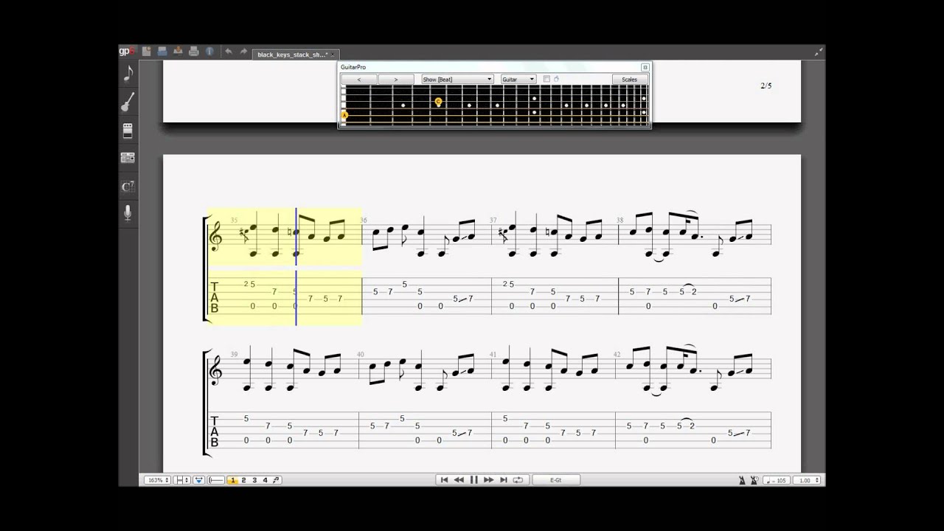Create a new file from toolbar

[x=146, y=52]
